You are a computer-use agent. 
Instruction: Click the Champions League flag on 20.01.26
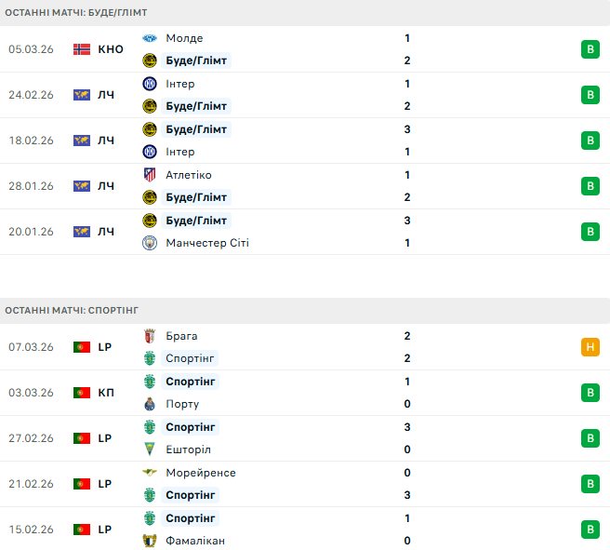(x=81, y=232)
